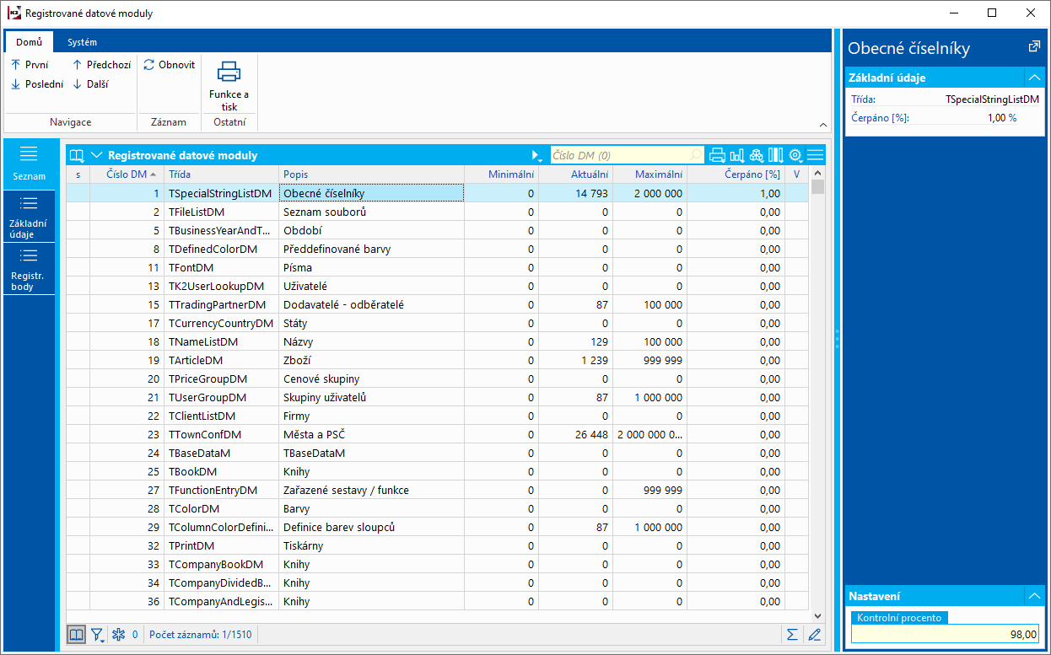Click the cubes icon in list toolbar

click(x=757, y=155)
